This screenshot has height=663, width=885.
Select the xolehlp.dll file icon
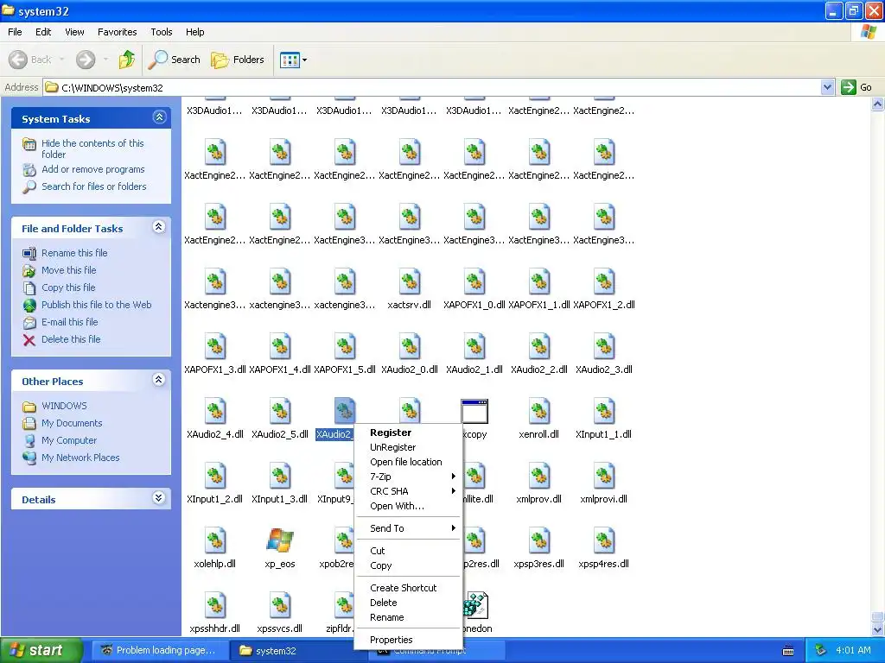[x=215, y=540]
